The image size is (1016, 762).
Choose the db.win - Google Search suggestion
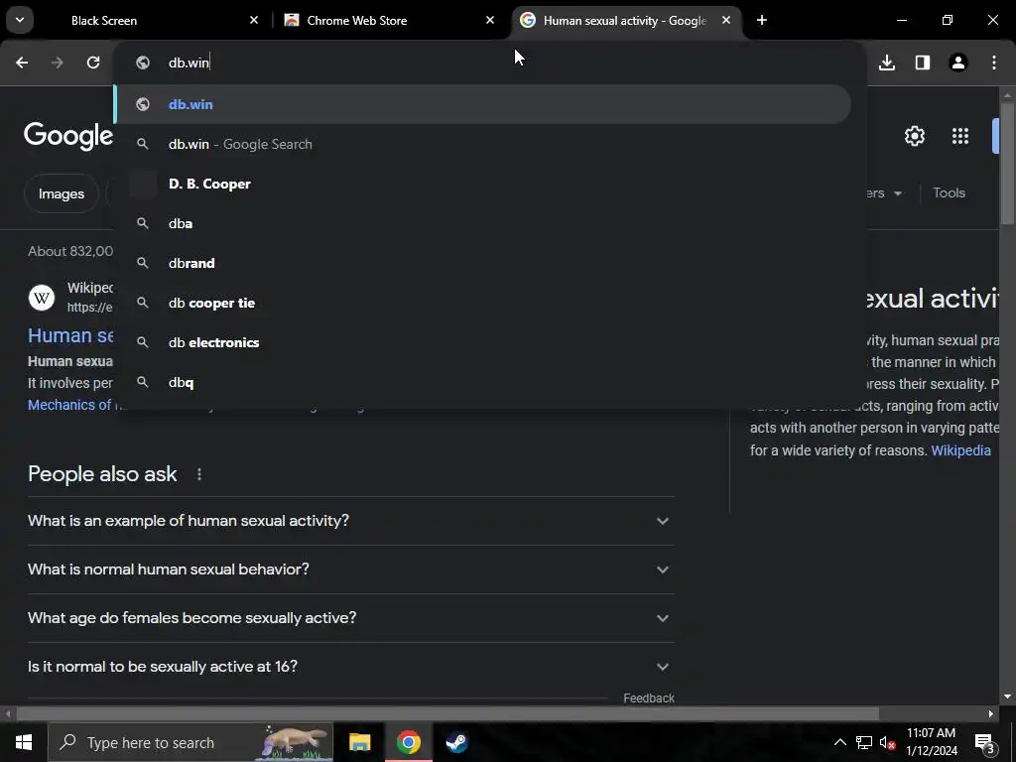pos(483,144)
